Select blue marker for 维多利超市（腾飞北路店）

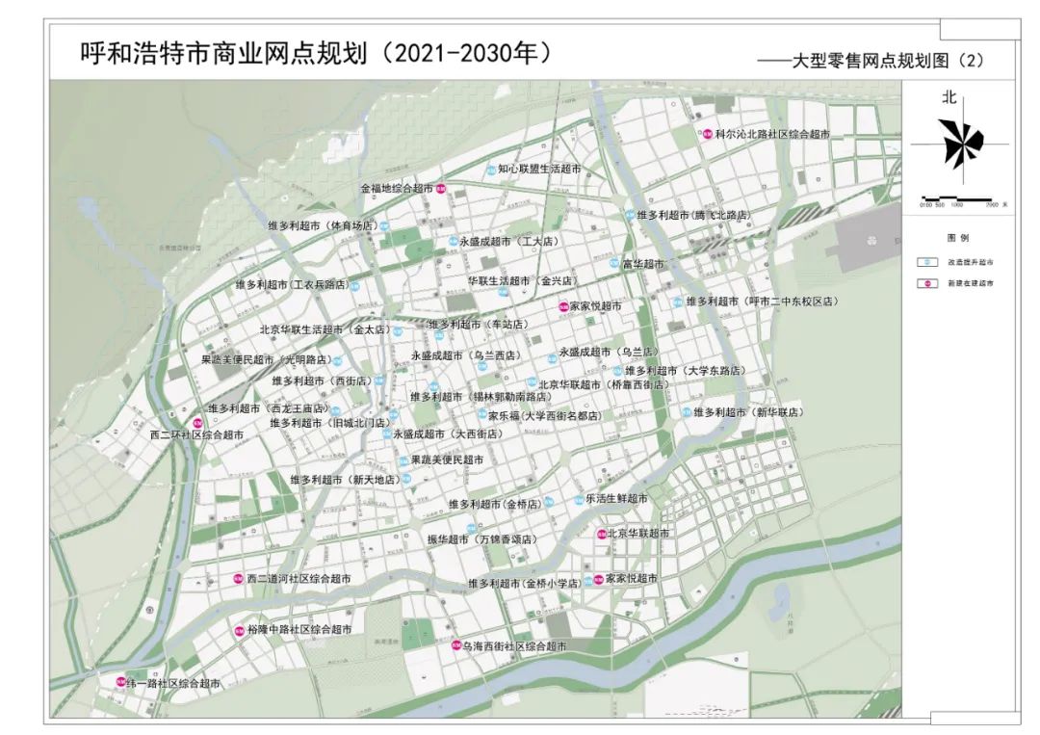630,215
